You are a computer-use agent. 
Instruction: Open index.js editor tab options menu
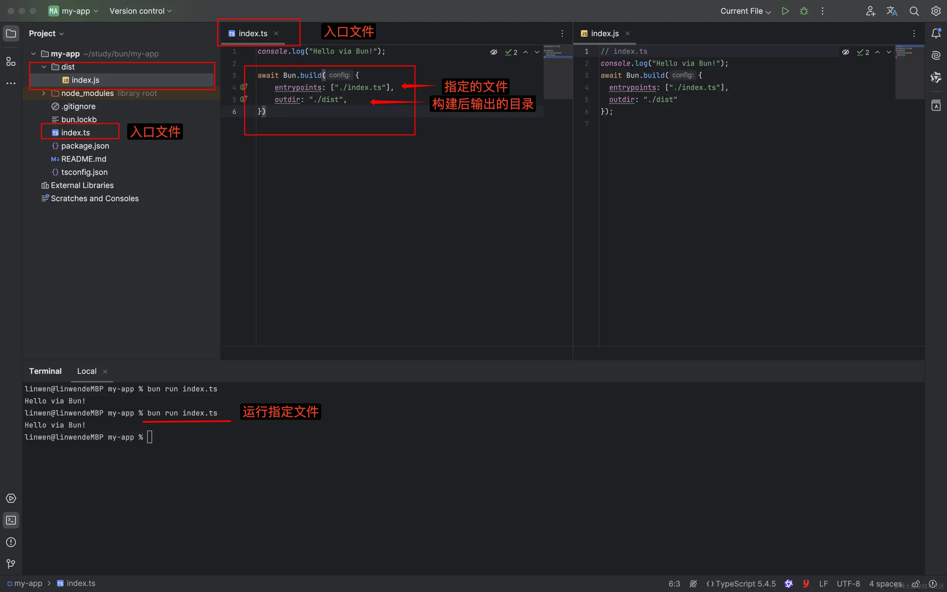[x=914, y=34]
